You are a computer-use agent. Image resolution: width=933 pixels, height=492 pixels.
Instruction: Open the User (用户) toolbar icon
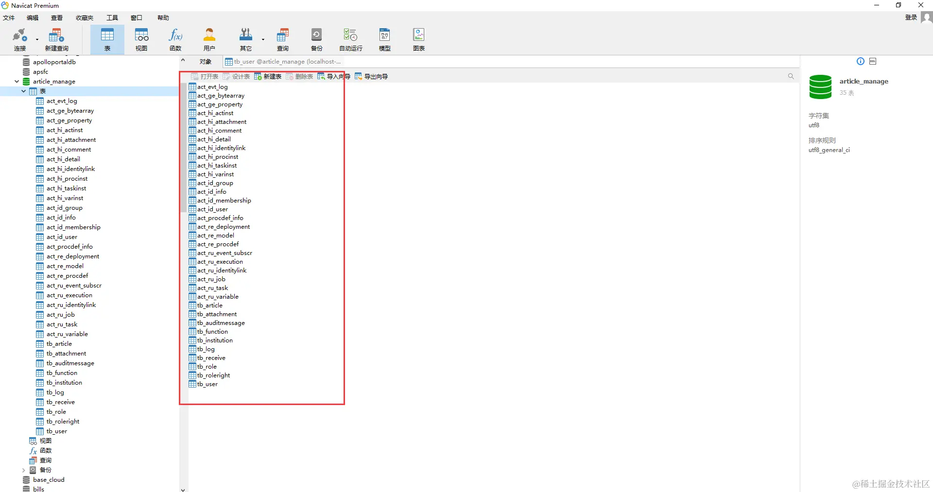click(x=209, y=39)
